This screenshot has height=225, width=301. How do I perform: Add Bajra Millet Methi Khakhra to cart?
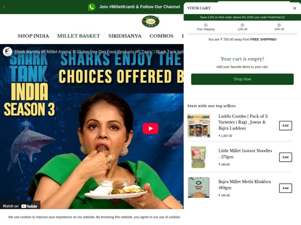tap(285, 188)
